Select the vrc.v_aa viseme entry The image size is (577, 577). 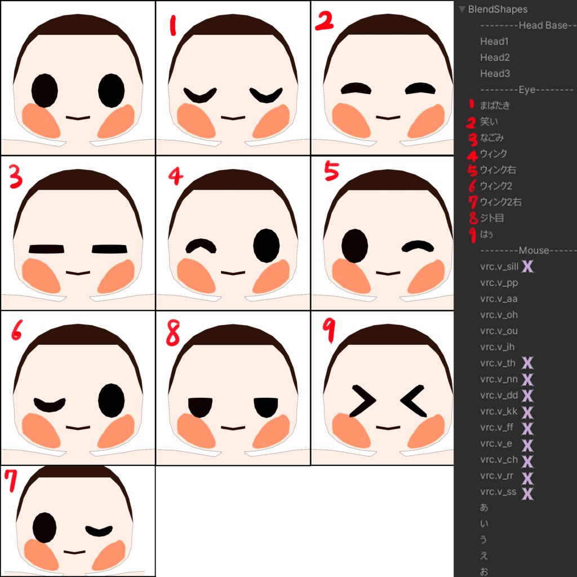[499, 299]
